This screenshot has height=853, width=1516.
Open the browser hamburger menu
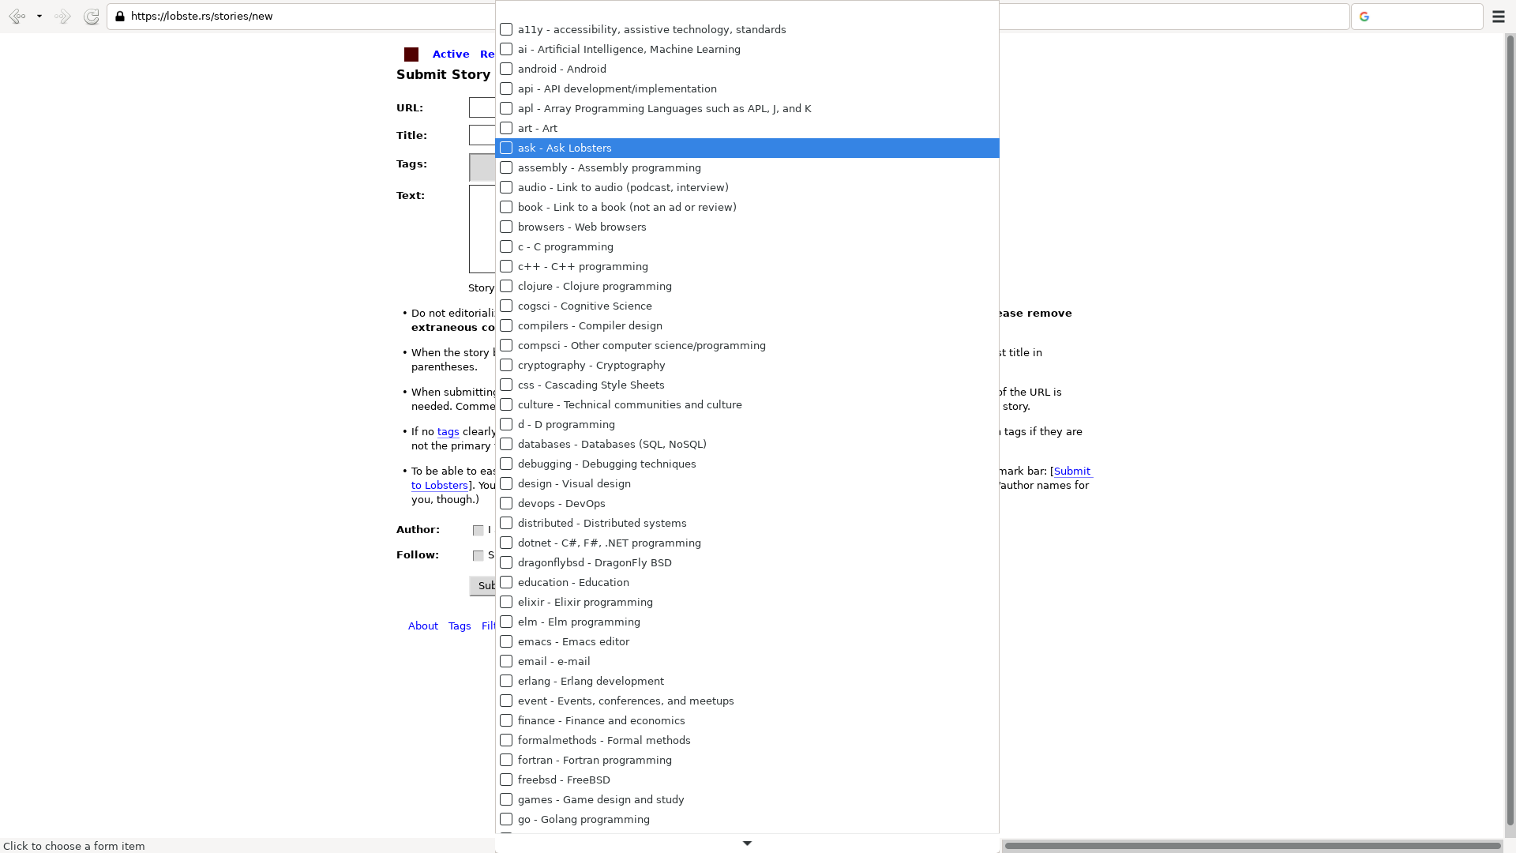point(1499,16)
